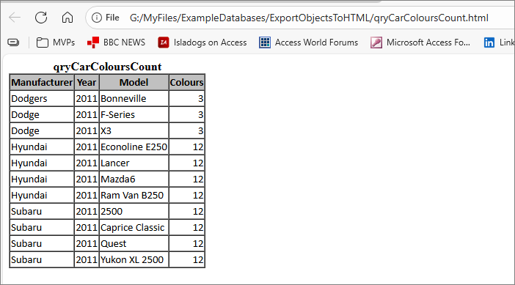Select the Dodgers manufacturer cell
515x285 pixels.
42,98
